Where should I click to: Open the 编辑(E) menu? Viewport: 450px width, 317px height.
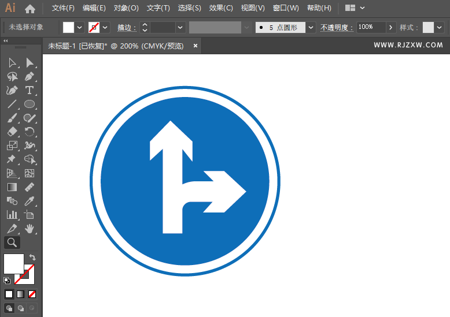click(x=94, y=8)
